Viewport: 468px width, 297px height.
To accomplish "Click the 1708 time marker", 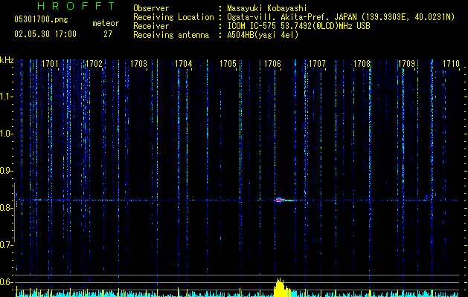I will click(x=362, y=64).
